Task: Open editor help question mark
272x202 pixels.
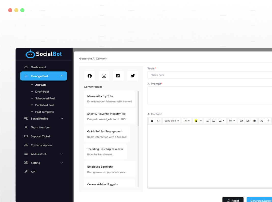Action: click(268, 121)
